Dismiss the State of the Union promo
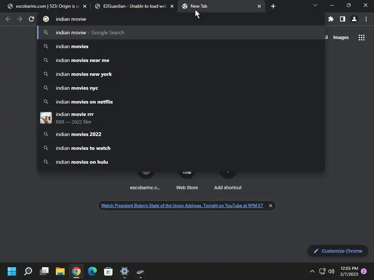The image size is (374, 280). click(271, 206)
